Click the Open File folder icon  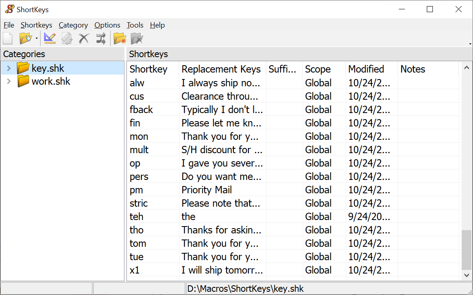point(26,38)
